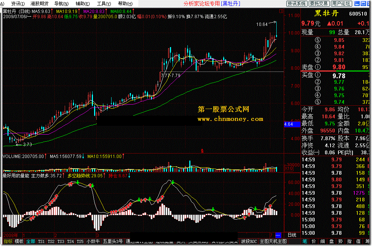Click the 换手 value 7.87%
Screen dimensions: 373x247
328,138
